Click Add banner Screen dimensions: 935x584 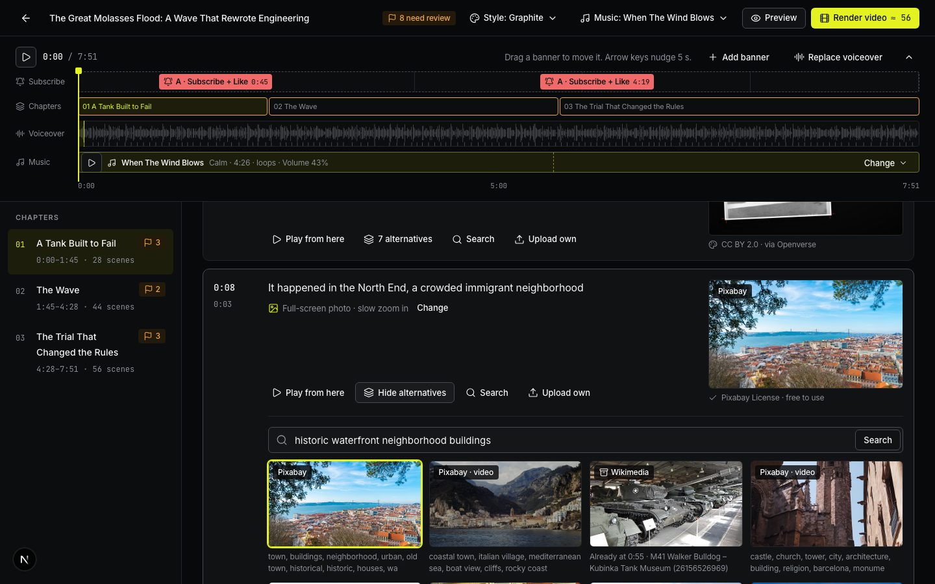[739, 57]
